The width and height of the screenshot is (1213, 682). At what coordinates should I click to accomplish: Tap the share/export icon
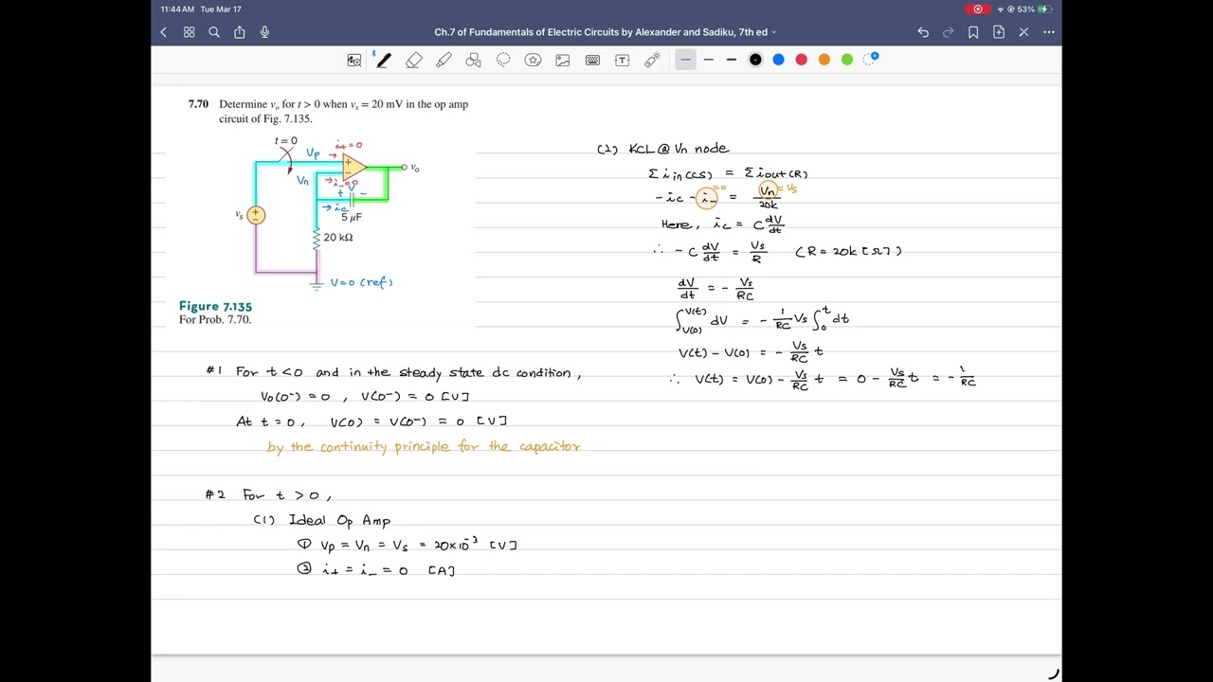pyautogui.click(x=240, y=32)
